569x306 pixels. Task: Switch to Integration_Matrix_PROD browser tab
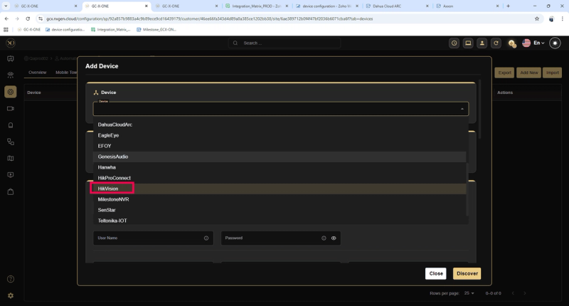tap(257, 6)
